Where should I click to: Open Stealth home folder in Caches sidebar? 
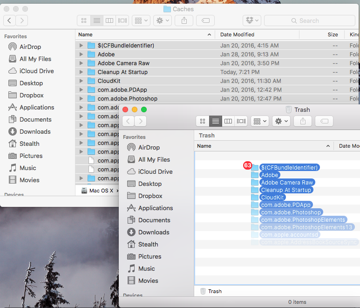click(x=24, y=144)
